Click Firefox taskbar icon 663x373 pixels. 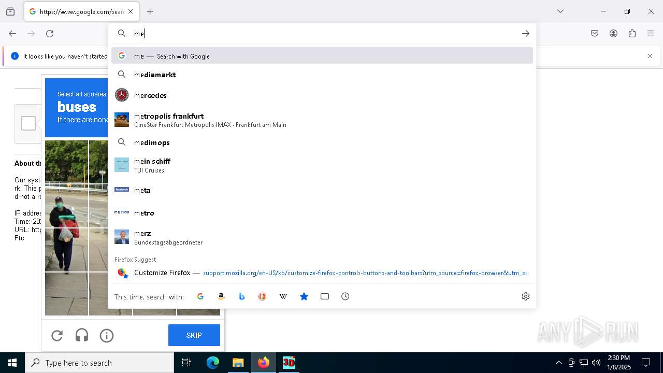pos(264,363)
